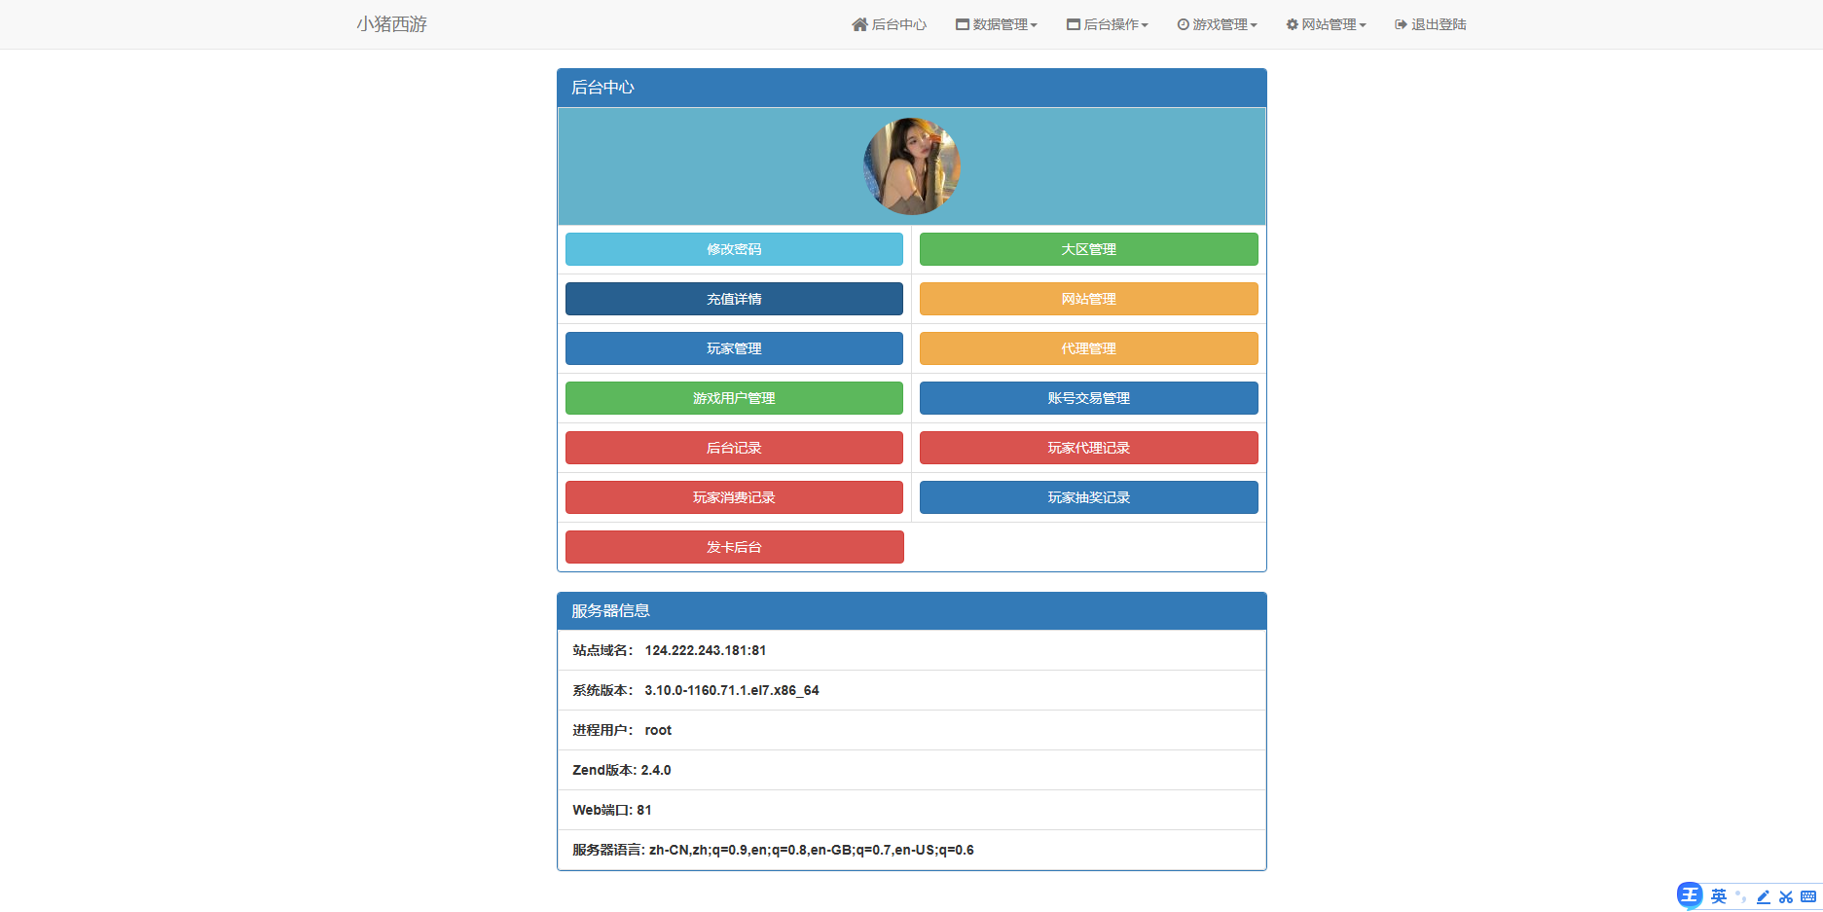Open 发卡后台
1823x912 pixels.
click(x=734, y=547)
